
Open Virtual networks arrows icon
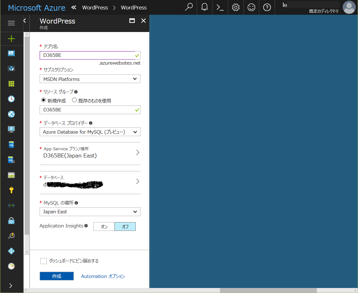coord(11,205)
